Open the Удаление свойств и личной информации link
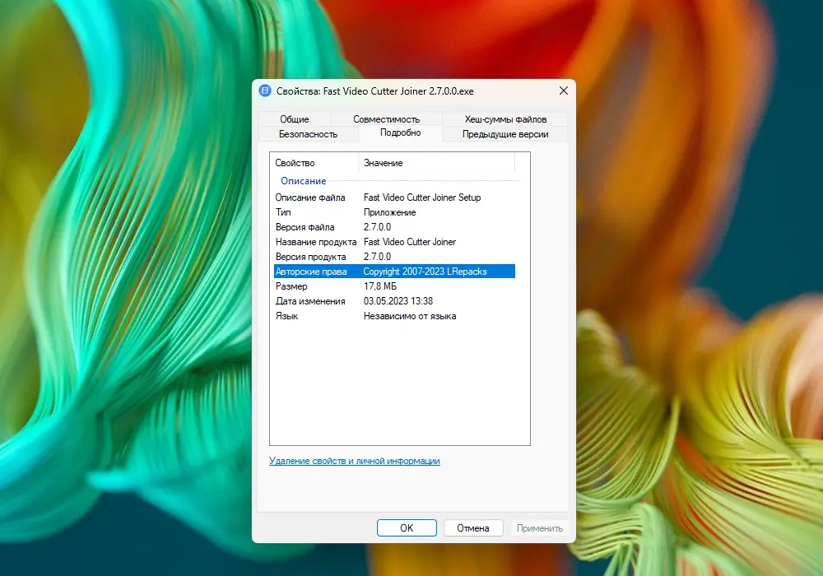 tap(356, 461)
